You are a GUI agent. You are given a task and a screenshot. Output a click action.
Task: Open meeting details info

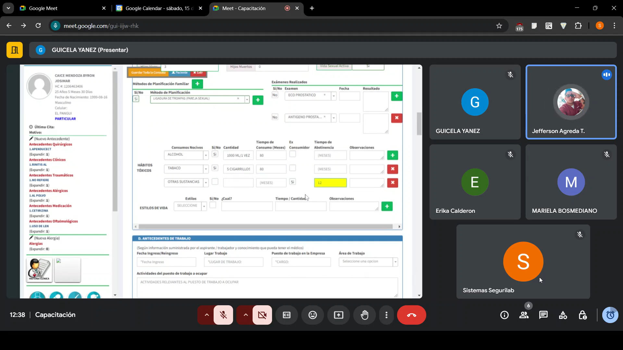(x=505, y=315)
